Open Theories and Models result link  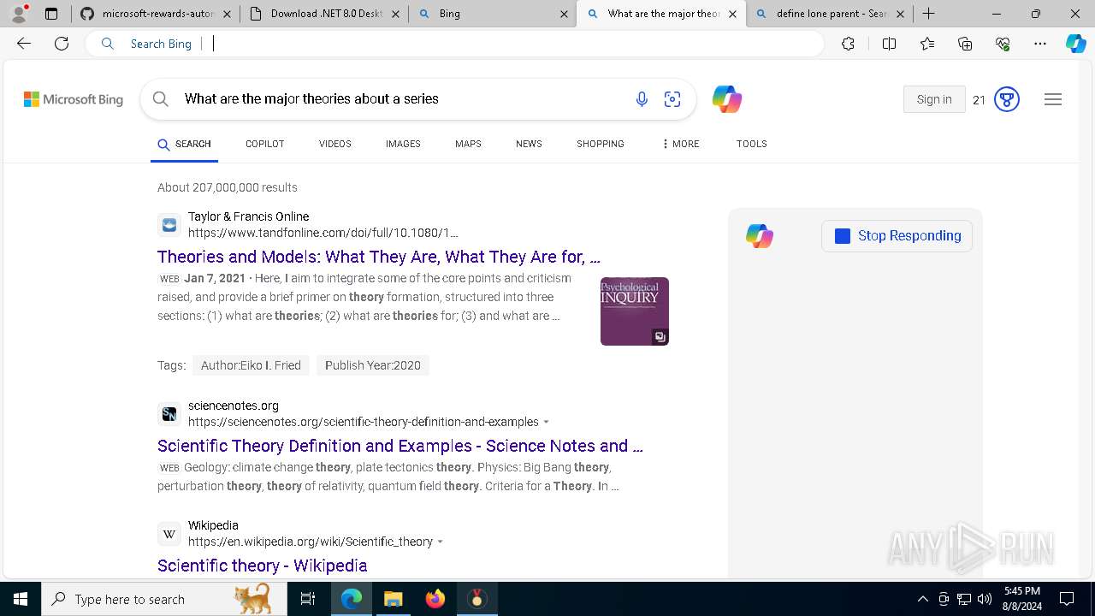click(x=379, y=257)
